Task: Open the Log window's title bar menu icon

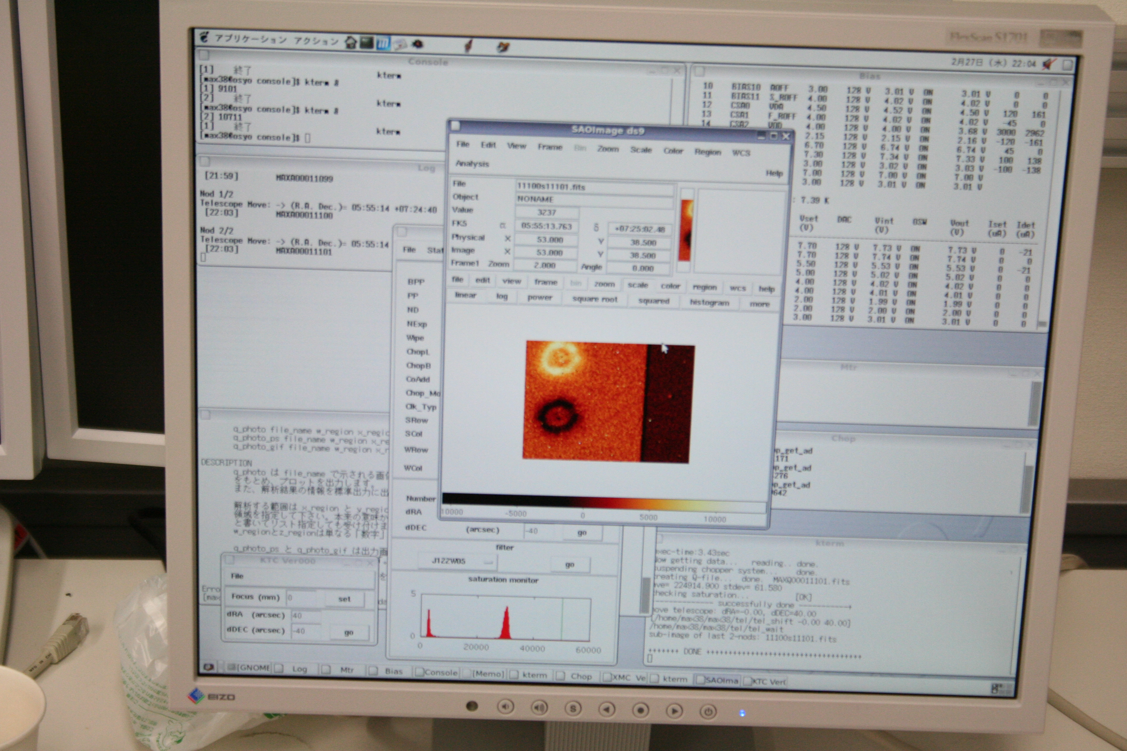Action: tap(204, 161)
